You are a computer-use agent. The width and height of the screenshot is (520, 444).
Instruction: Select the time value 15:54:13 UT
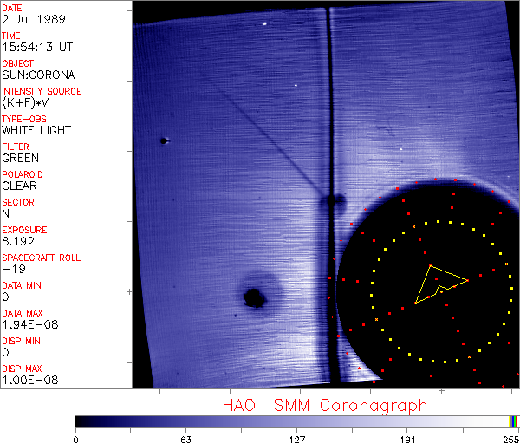point(36,47)
